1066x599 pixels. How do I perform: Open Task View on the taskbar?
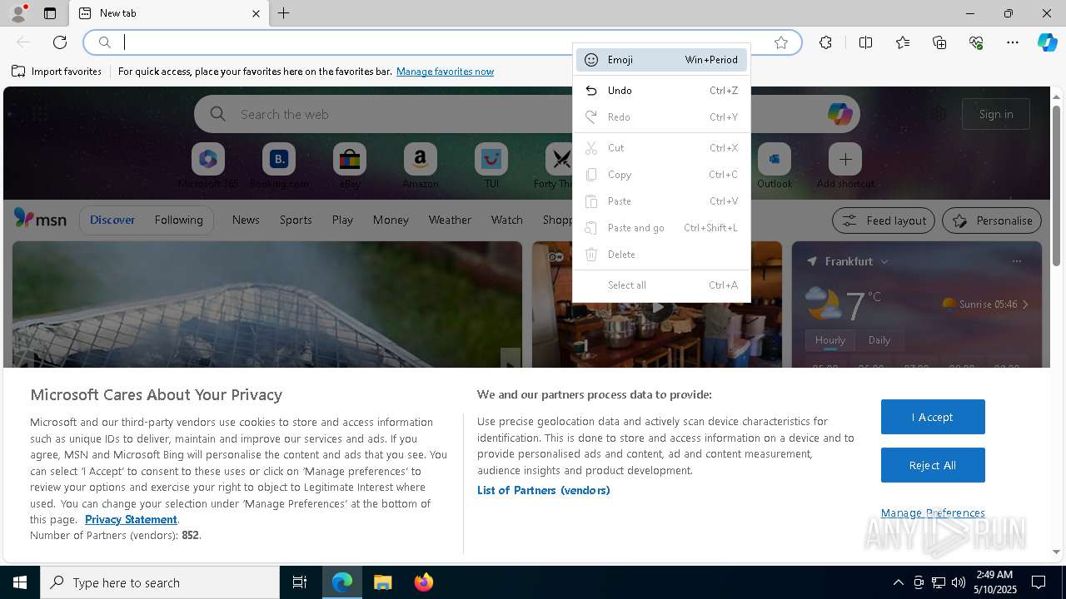coord(300,582)
